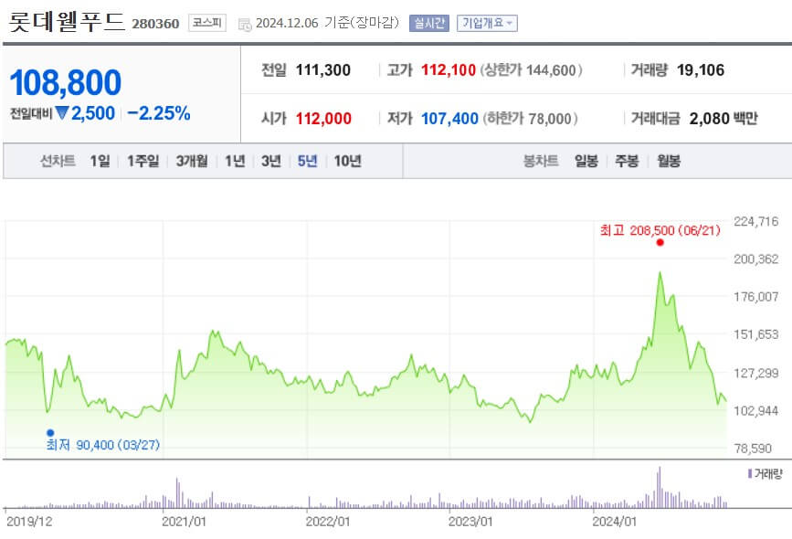Select the 1주일 line chart tab
The image size is (792, 539).
143,161
